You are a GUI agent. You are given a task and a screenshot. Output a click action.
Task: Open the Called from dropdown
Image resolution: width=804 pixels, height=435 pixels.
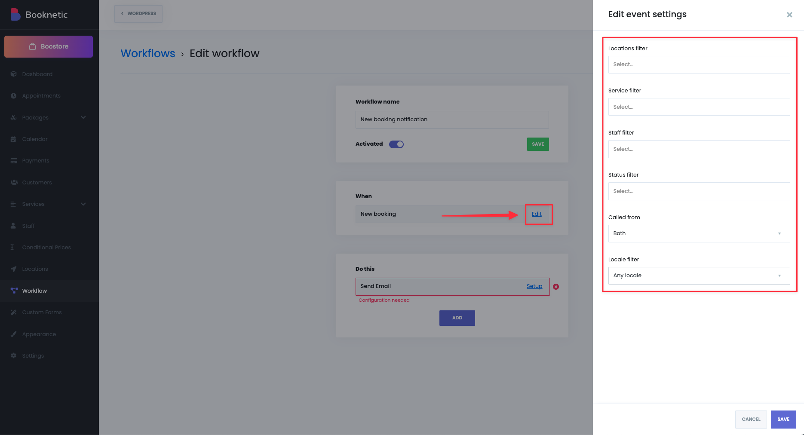point(699,233)
